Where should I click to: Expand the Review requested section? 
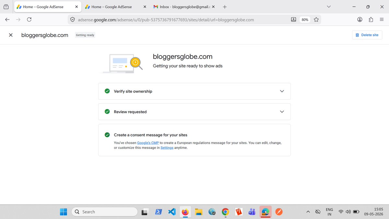(282, 112)
